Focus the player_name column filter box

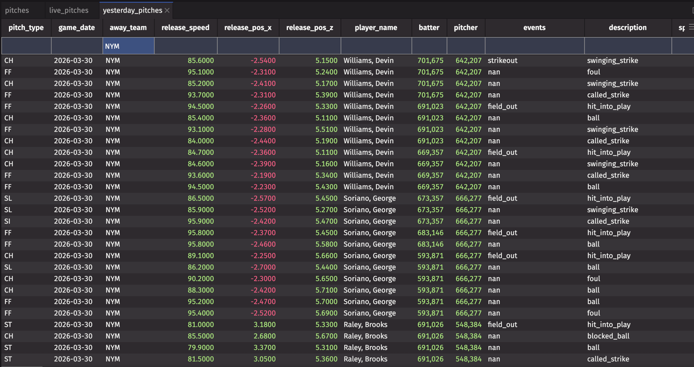click(x=376, y=46)
